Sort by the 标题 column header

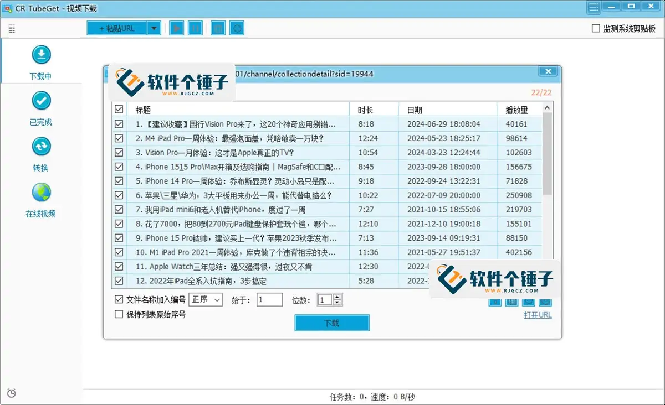click(x=238, y=110)
